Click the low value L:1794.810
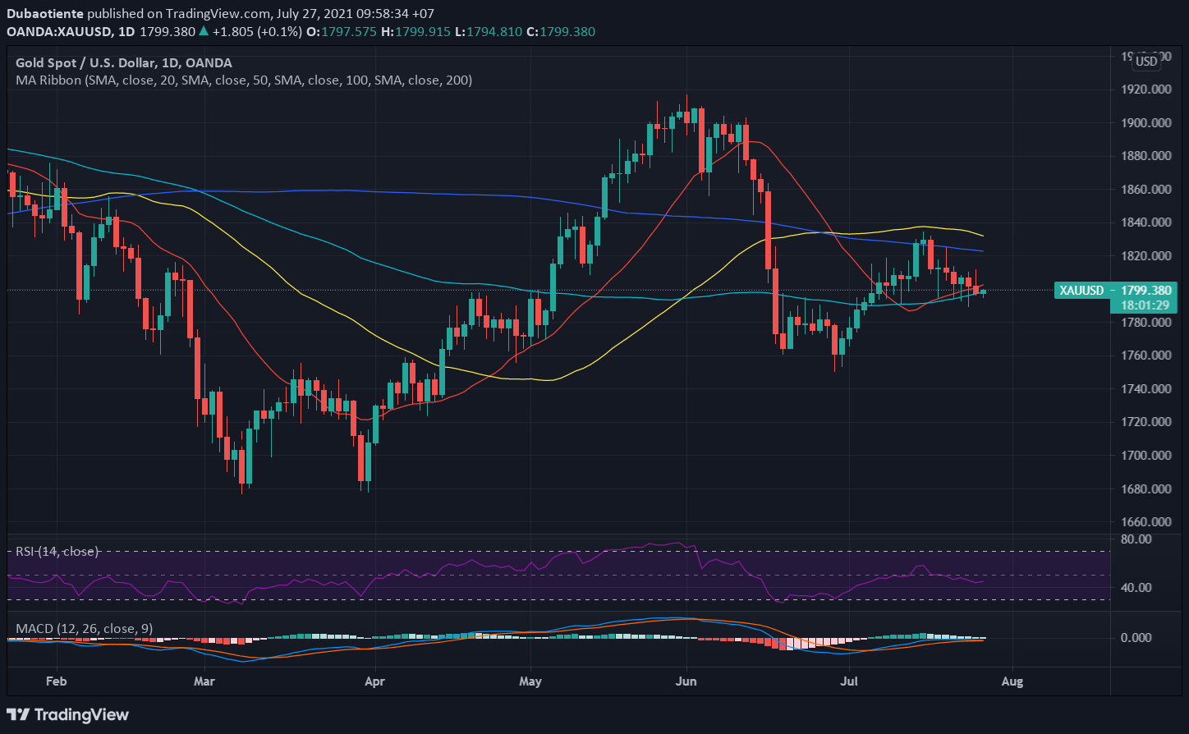The height and width of the screenshot is (734, 1189). tap(488, 31)
